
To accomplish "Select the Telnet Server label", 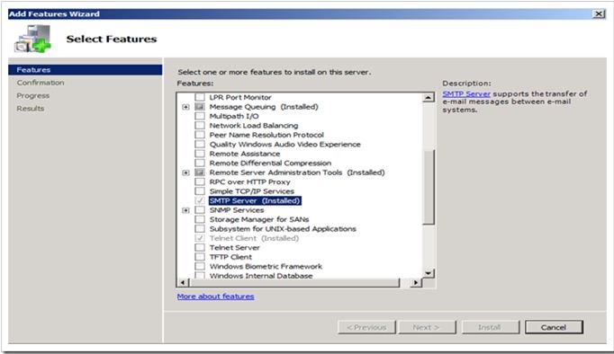I will pos(234,248).
